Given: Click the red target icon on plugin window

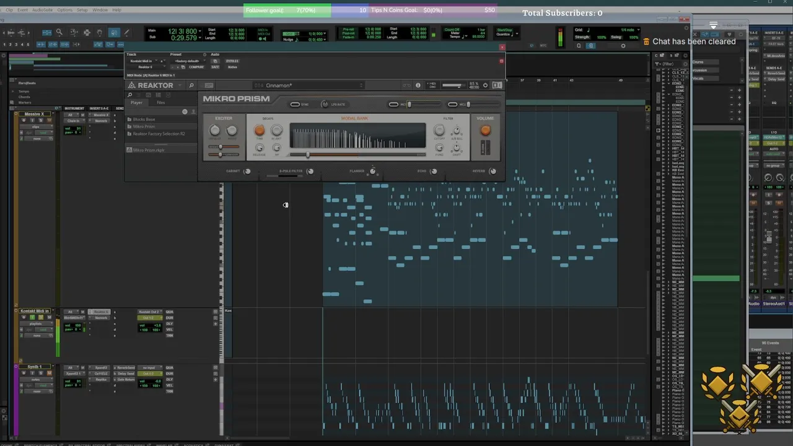Looking at the screenshot, I should [x=501, y=61].
